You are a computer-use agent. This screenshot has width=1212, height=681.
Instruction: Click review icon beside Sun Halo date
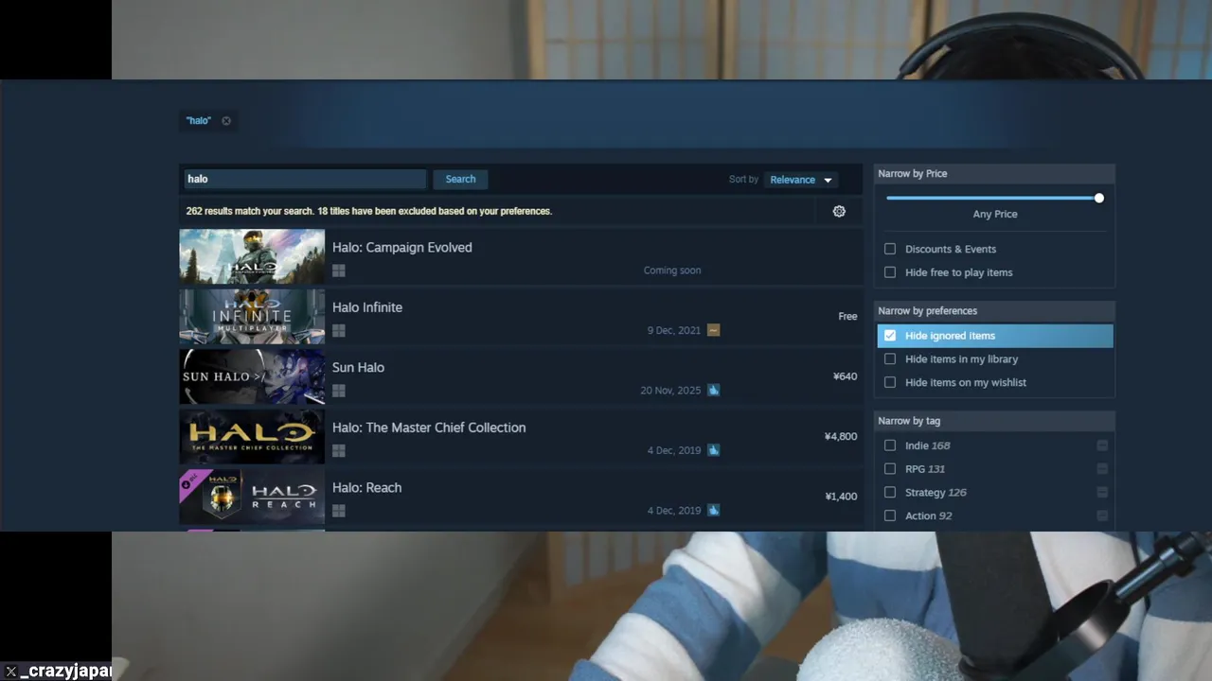coord(714,390)
